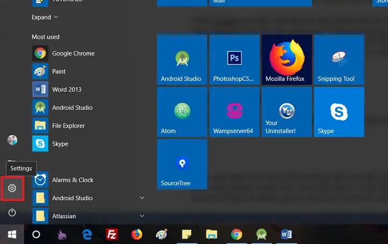Open the user account avatar
Image resolution: width=388 pixels, height=244 pixels.
click(12, 140)
